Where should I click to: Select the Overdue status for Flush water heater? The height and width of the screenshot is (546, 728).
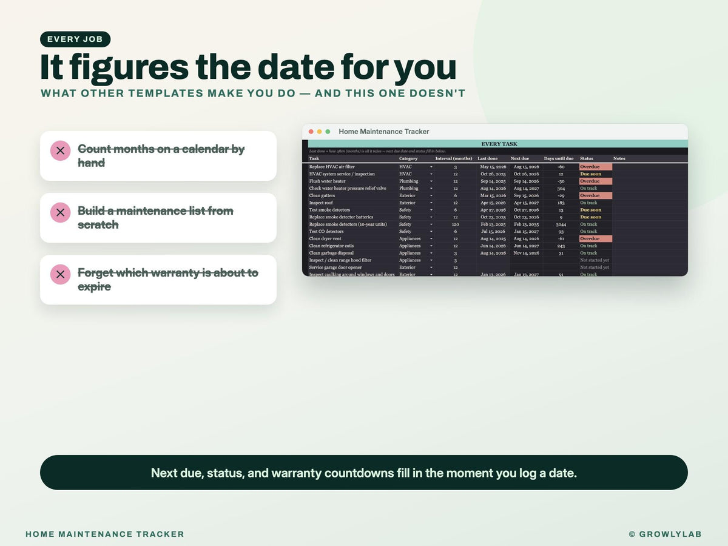(595, 181)
